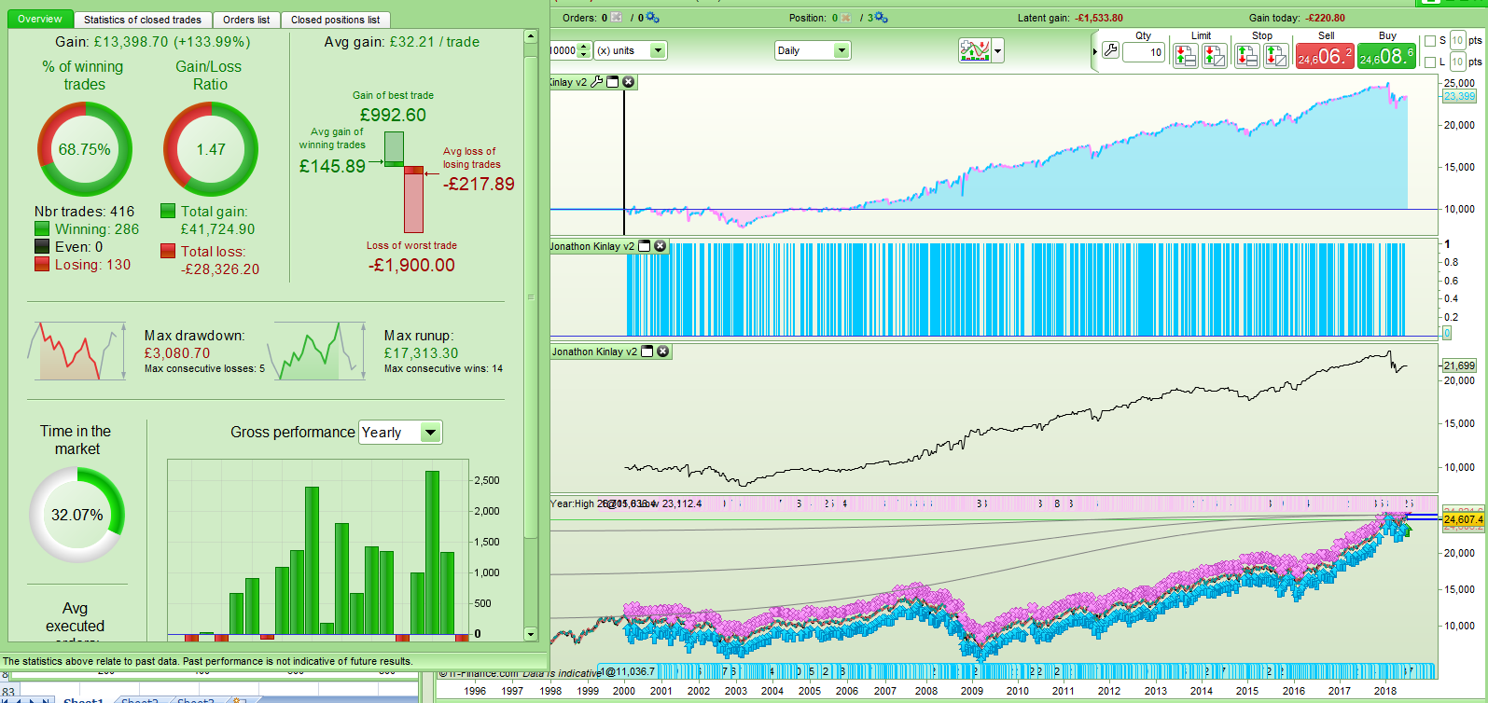Close the top equity curve panel

tap(629, 82)
